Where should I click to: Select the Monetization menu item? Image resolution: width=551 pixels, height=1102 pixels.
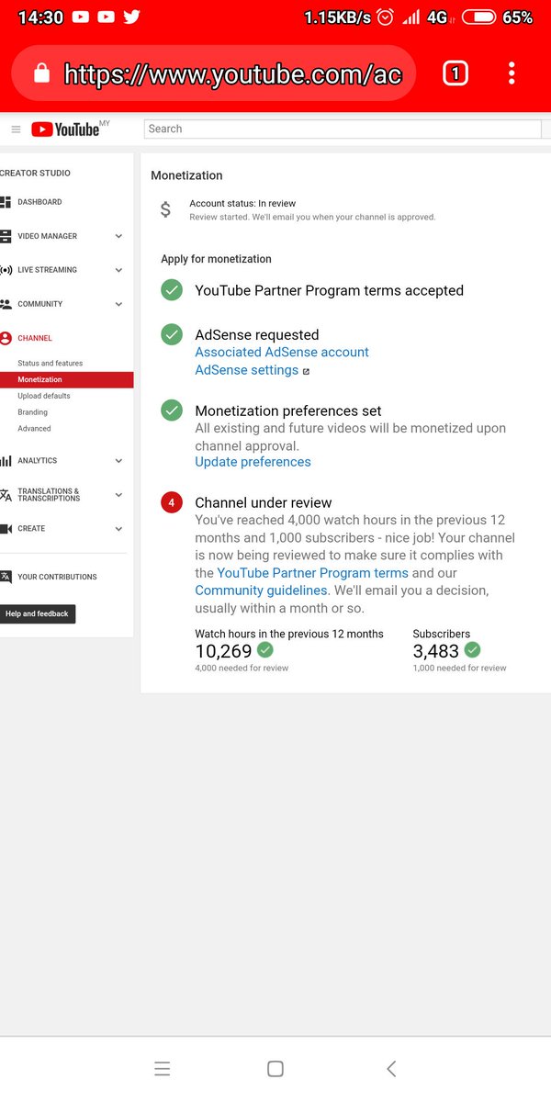click(x=66, y=379)
